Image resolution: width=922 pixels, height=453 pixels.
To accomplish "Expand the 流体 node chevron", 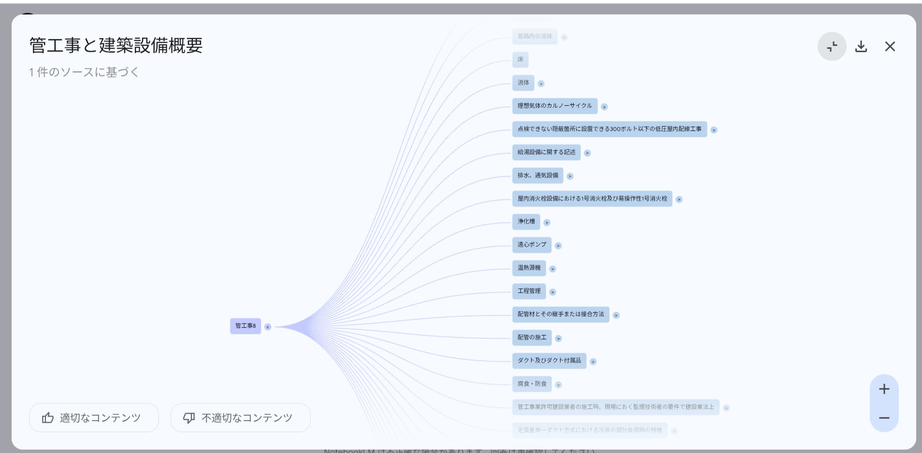I will (541, 84).
